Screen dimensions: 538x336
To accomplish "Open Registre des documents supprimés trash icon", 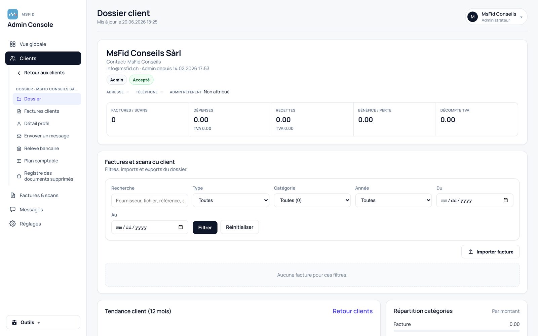I will pyautogui.click(x=19, y=176).
